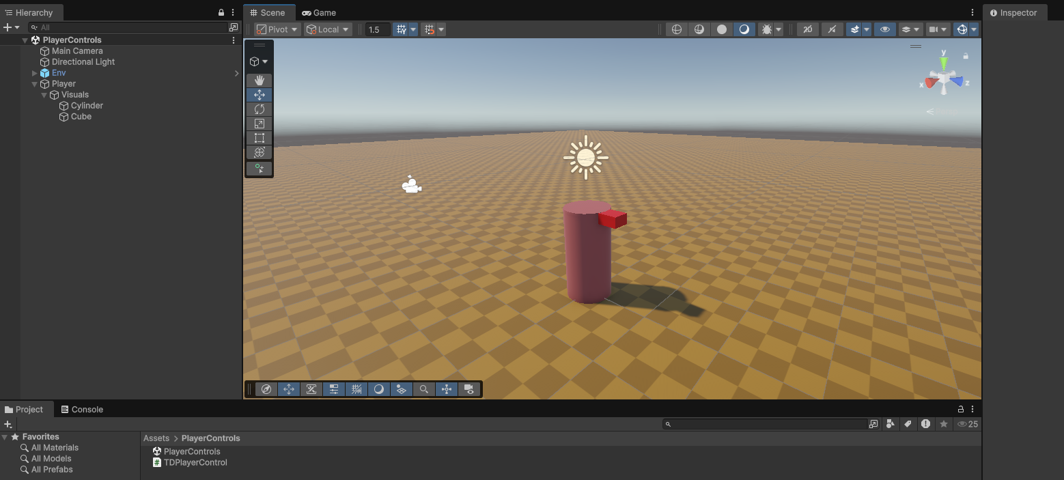Select the Inspector tab

[x=1014, y=12]
